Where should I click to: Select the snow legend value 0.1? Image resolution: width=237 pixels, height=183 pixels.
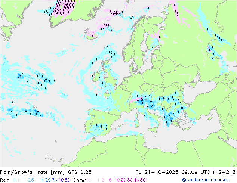[x=89, y=180]
